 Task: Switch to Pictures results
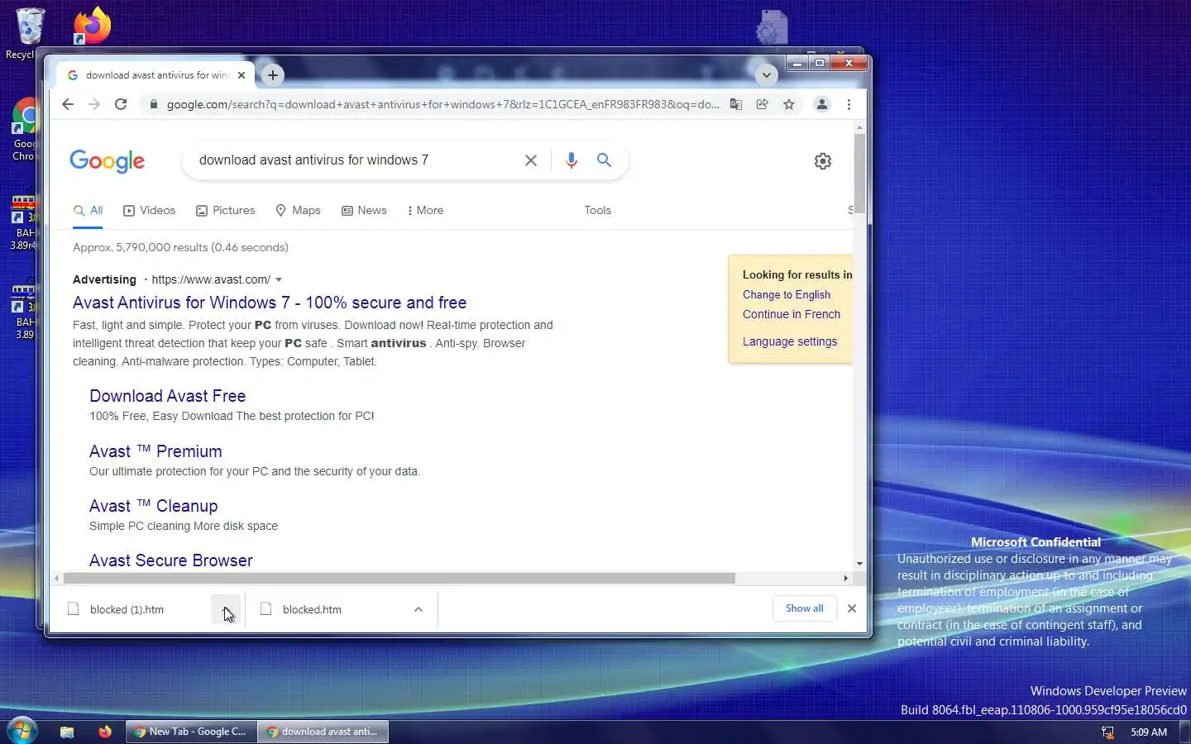pos(226,211)
